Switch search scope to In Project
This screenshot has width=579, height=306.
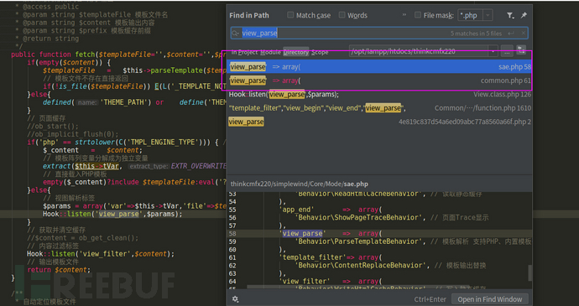pyautogui.click(x=244, y=52)
